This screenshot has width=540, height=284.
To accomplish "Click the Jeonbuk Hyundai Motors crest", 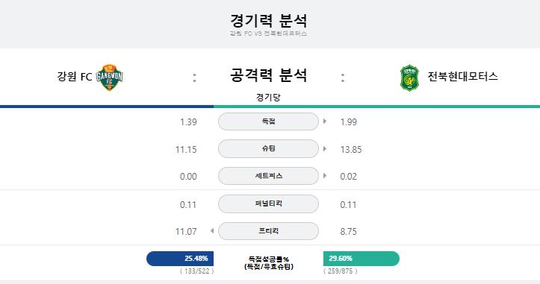I will (409, 78).
